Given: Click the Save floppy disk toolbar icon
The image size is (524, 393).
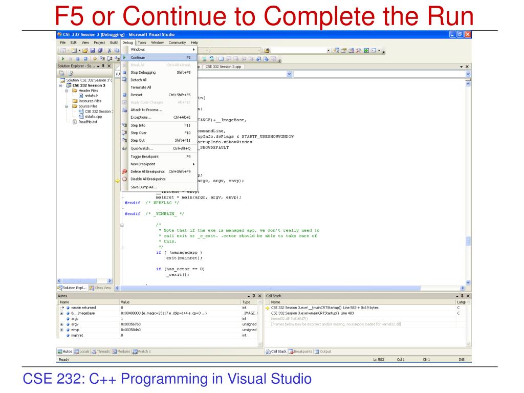Looking at the screenshot, I should tap(93, 51).
